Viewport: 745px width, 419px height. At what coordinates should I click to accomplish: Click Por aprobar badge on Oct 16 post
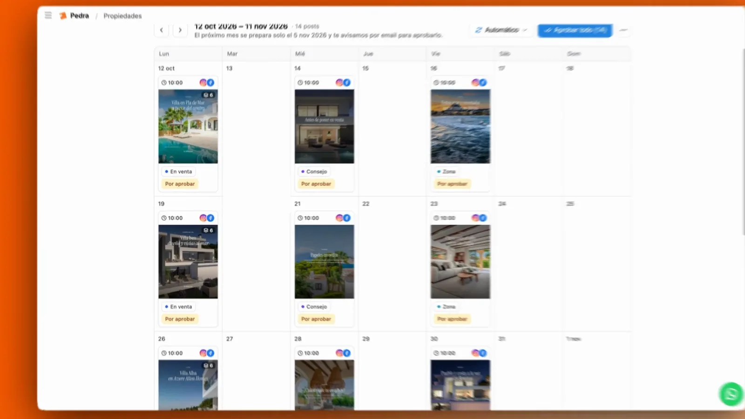click(452, 184)
